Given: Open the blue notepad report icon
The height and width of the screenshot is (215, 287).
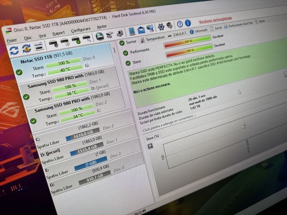Looking at the screenshot, I should pyautogui.click(x=132, y=31).
